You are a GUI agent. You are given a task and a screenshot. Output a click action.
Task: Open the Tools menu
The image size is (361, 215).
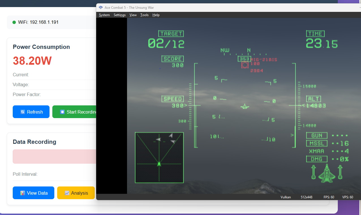(144, 15)
